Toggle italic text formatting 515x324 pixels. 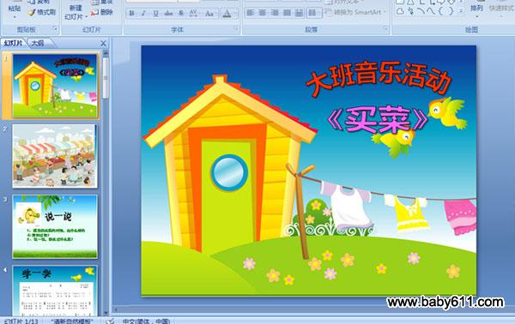(143, 14)
